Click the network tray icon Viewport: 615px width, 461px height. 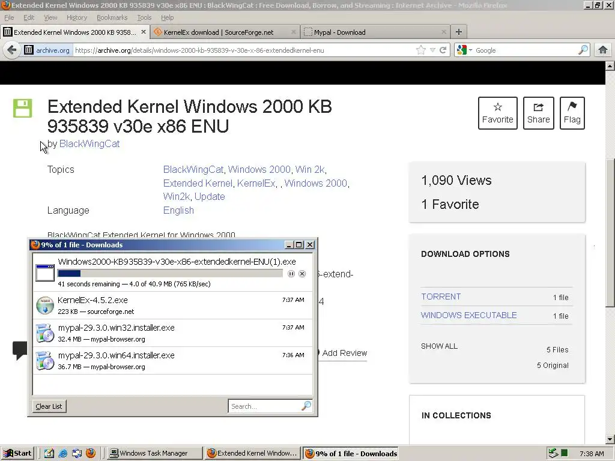tap(553, 453)
